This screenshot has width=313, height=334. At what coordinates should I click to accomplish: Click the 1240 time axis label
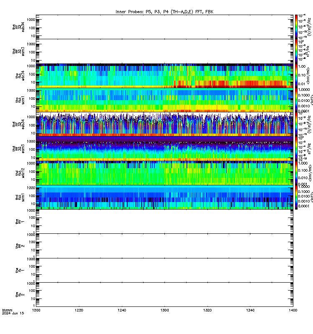(x=122, y=310)
